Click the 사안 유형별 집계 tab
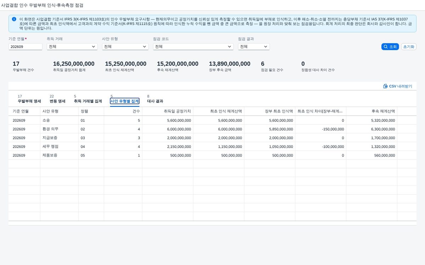Image resolution: width=425 pixels, height=265 pixels. (125, 101)
